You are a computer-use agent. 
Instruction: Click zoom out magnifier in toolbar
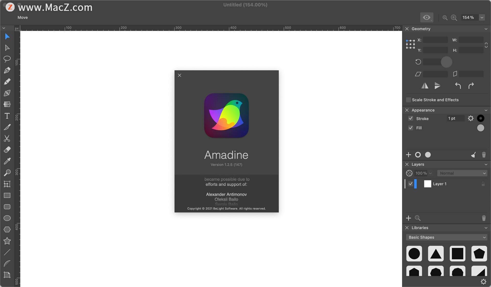coord(445,18)
